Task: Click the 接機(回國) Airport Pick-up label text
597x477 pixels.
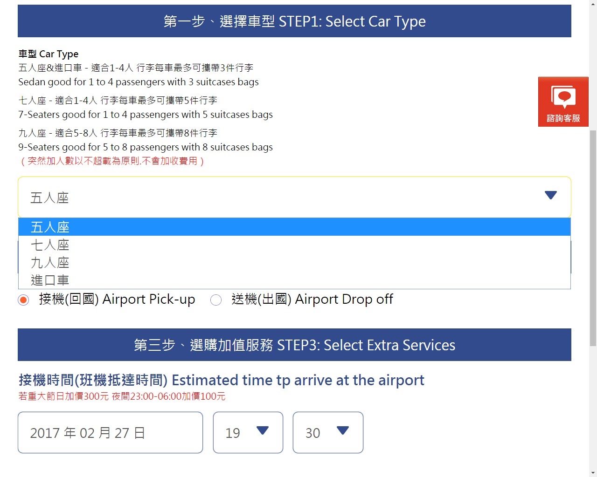Action: coord(117,299)
